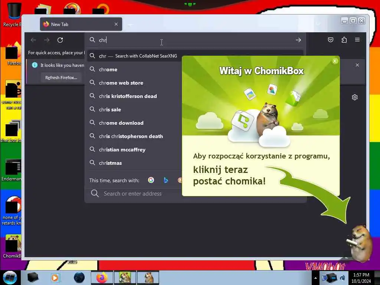
Task: Open the Windows Start button
Action: tap(10, 278)
